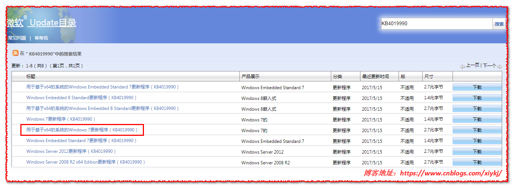
Task: Click the next page arrow icon
Action: click(500, 67)
